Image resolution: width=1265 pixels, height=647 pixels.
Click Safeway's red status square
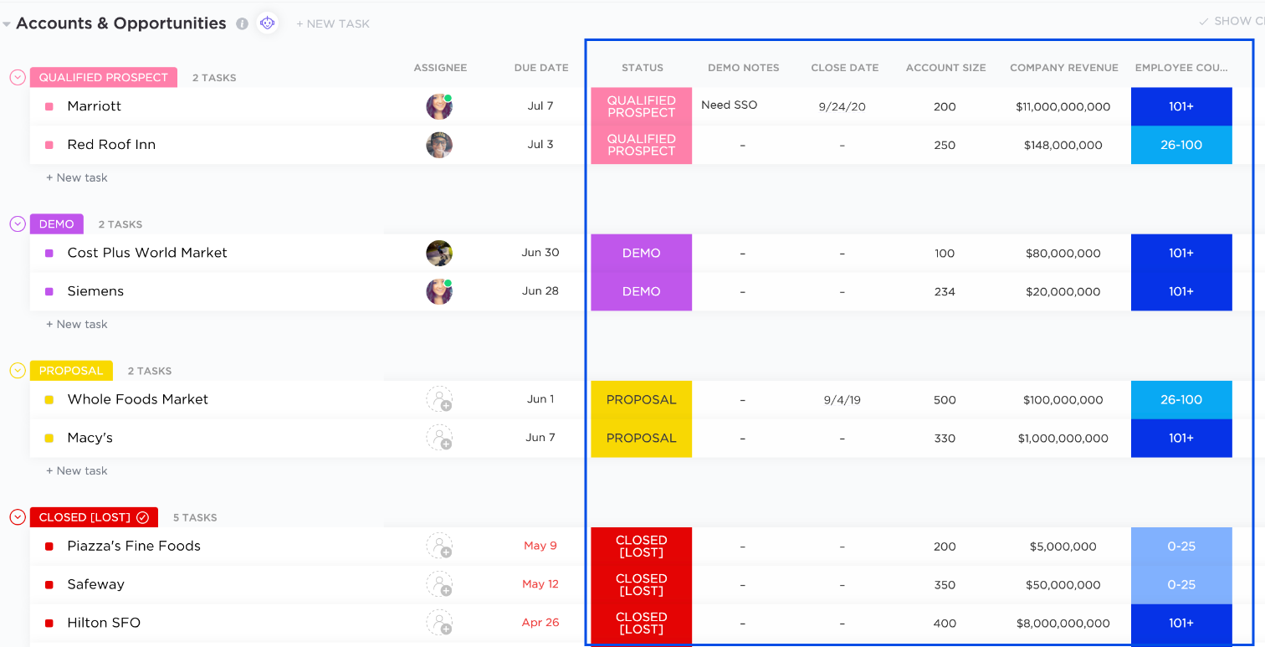tap(49, 584)
